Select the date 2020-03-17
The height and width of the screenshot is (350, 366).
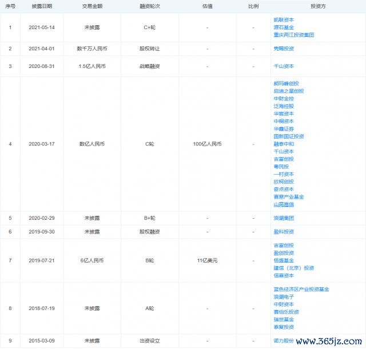click(x=42, y=144)
